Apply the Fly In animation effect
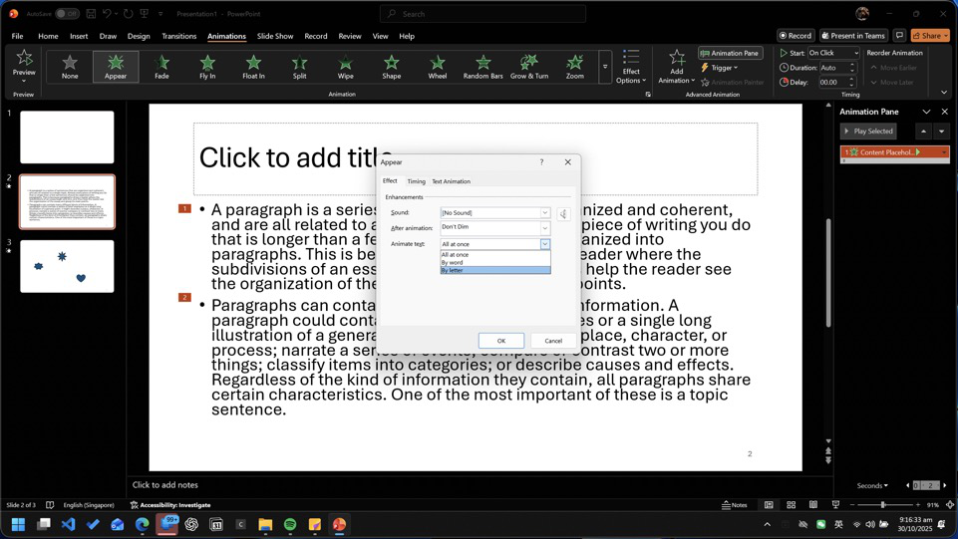Image resolution: width=958 pixels, height=539 pixels. pyautogui.click(x=207, y=67)
